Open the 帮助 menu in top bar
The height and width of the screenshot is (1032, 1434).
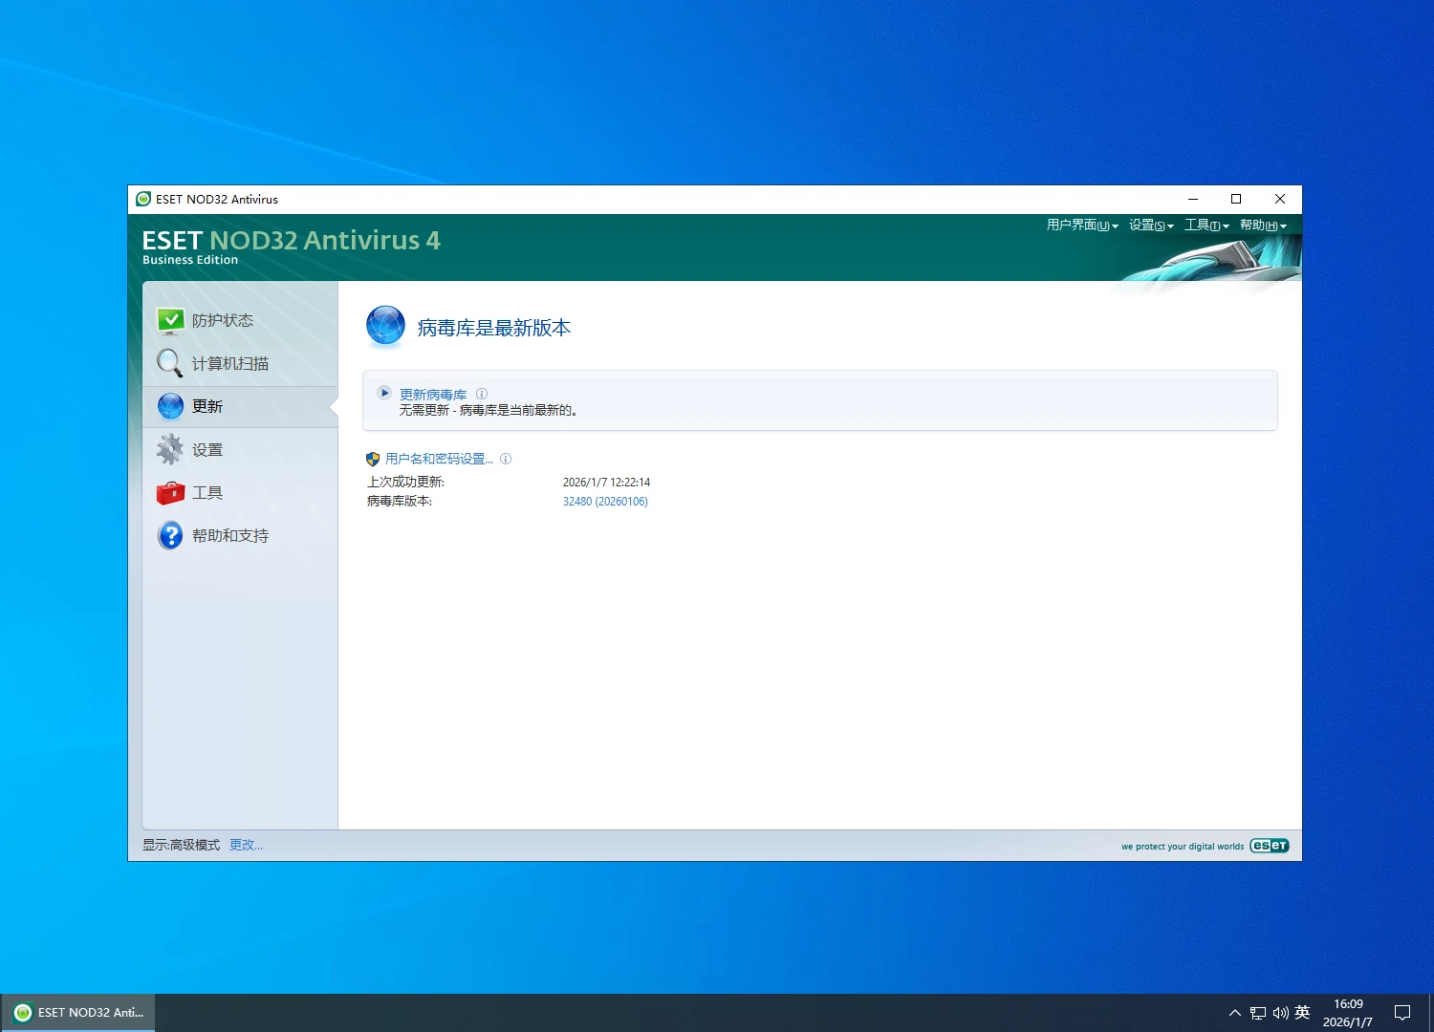1262,226
